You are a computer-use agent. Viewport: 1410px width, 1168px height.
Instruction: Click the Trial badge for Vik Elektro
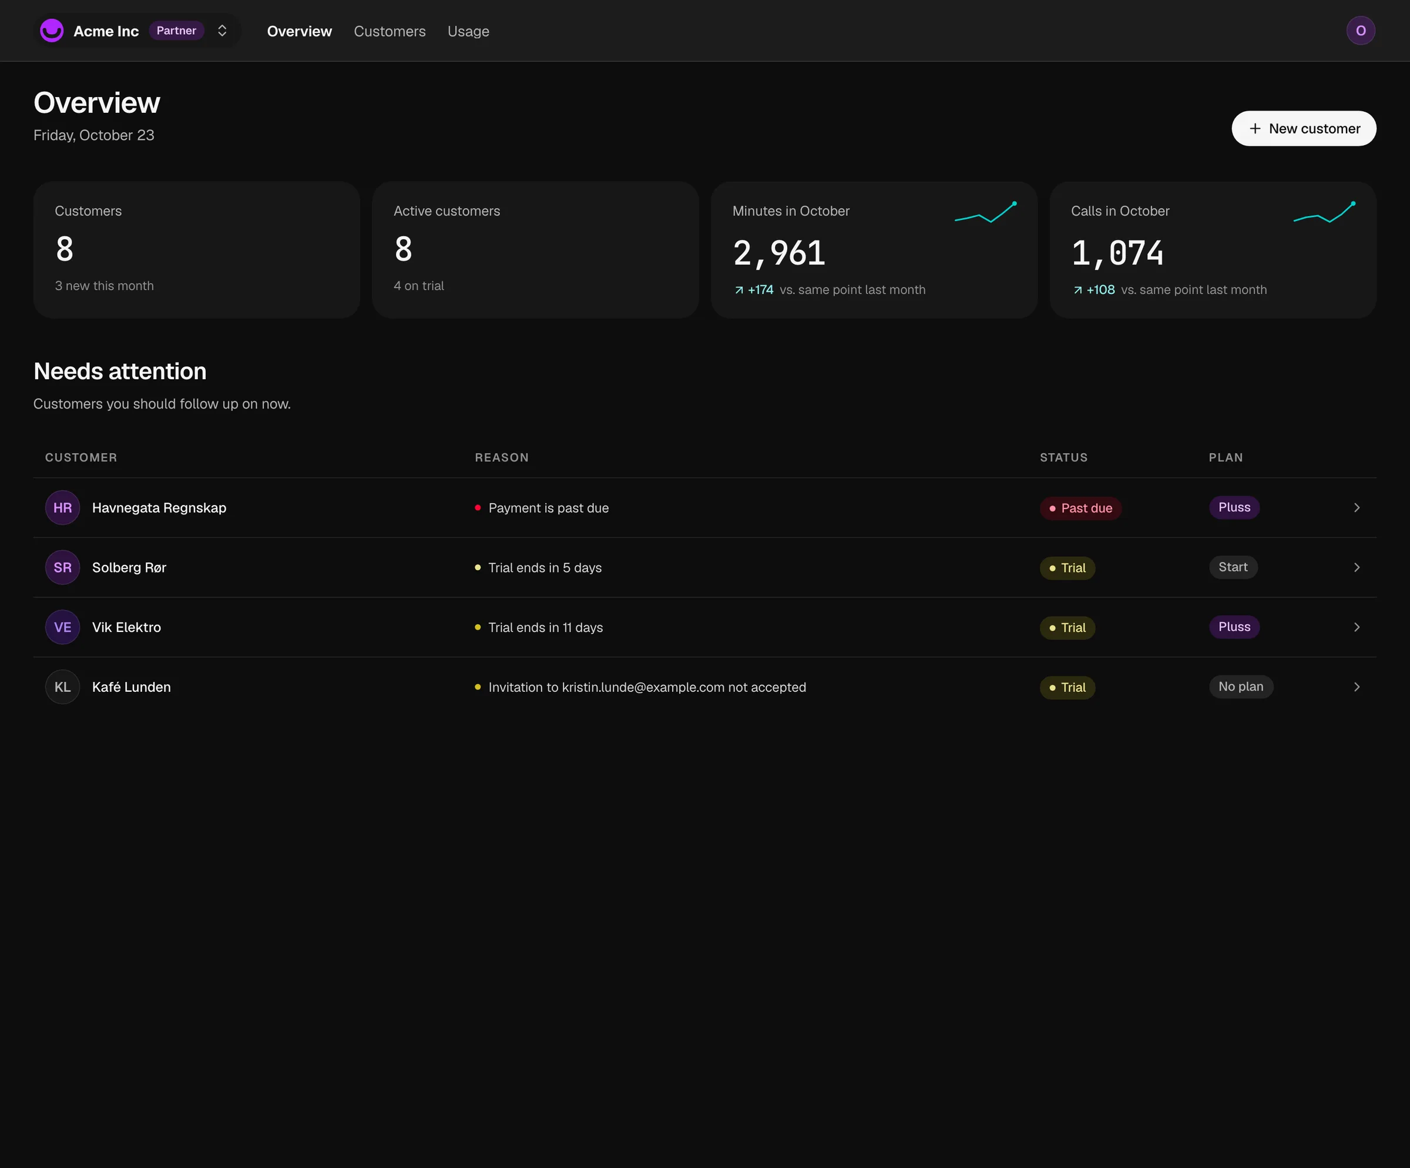tap(1067, 628)
